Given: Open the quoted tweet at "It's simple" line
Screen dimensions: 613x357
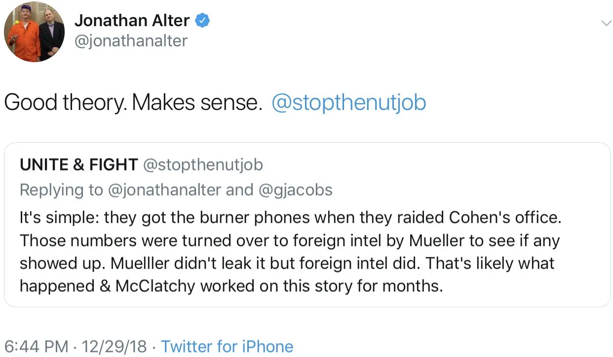Looking at the screenshot, I should pyautogui.click(x=290, y=217).
